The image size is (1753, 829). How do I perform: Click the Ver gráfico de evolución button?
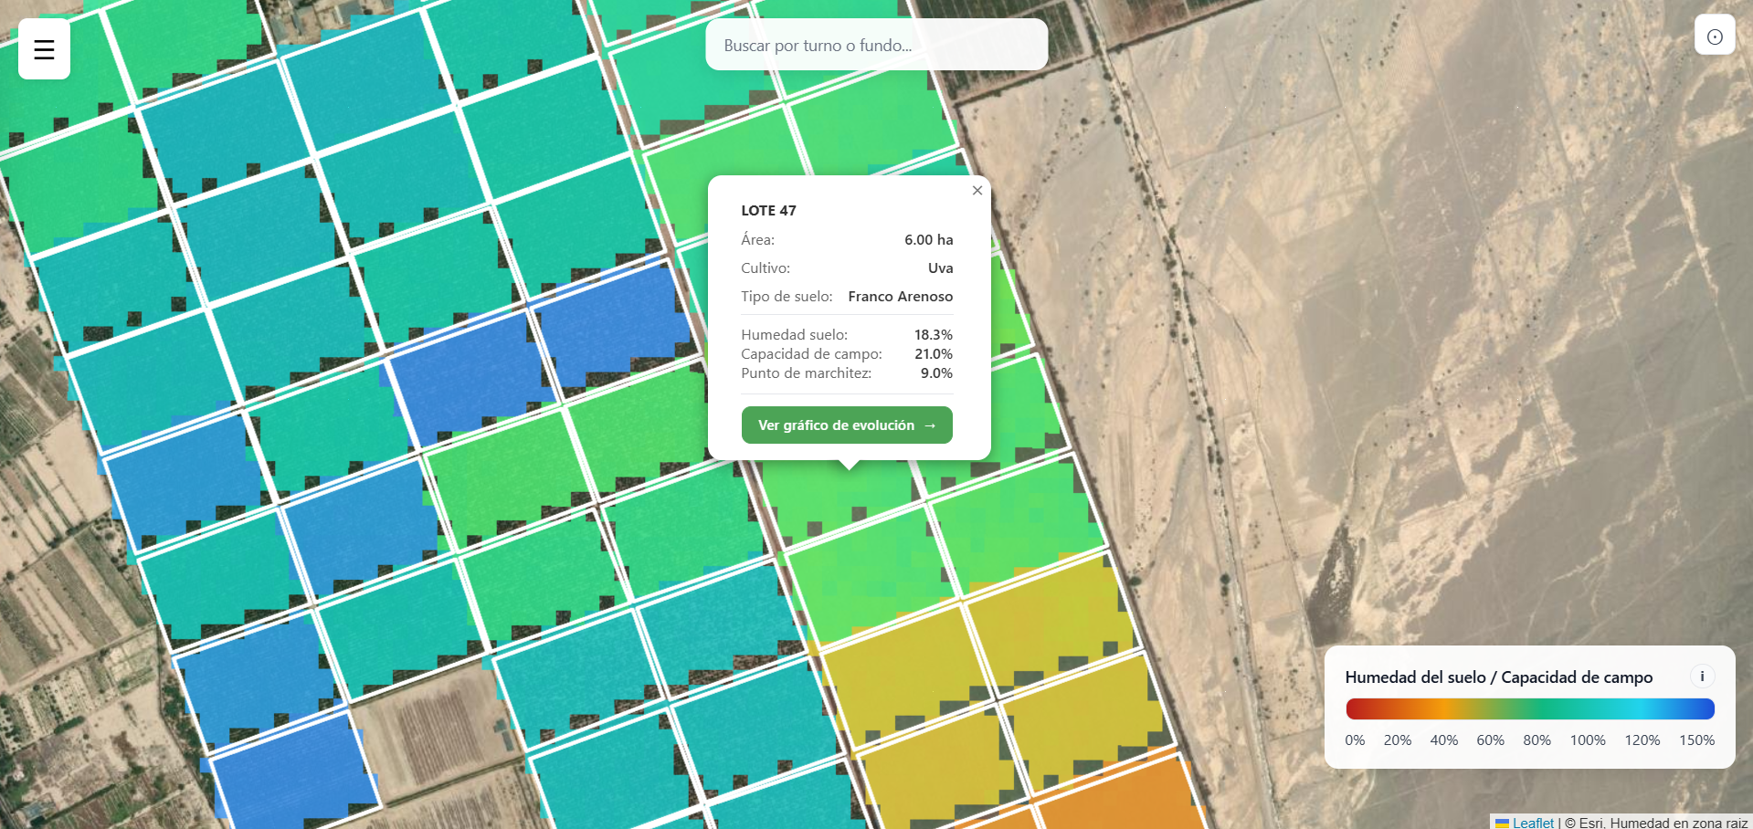[x=847, y=425]
